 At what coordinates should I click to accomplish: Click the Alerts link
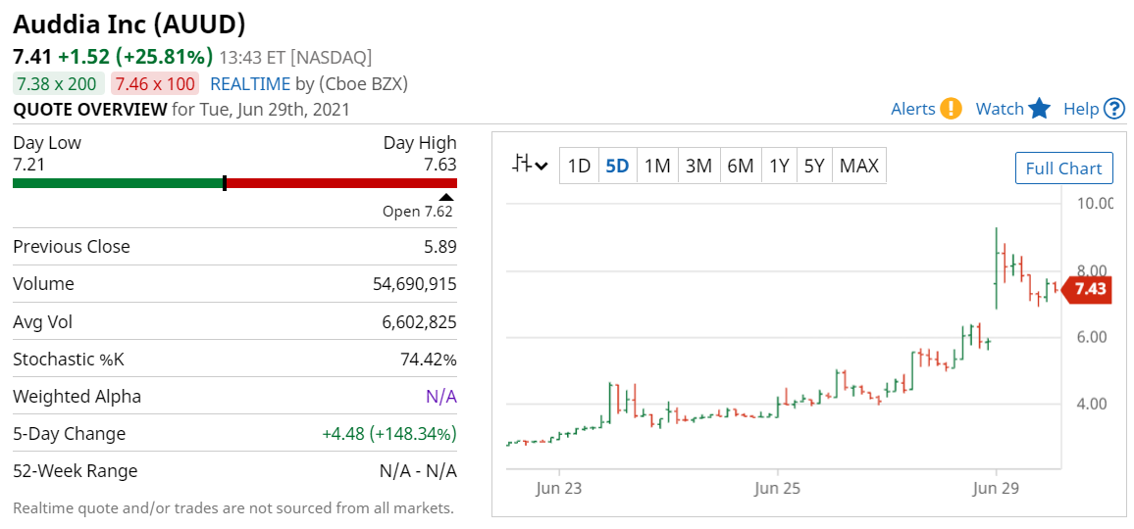pyautogui.click(x=913, y=109)
